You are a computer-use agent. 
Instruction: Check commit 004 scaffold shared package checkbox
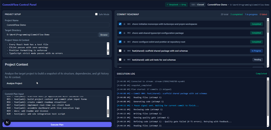tap(120, 51)
